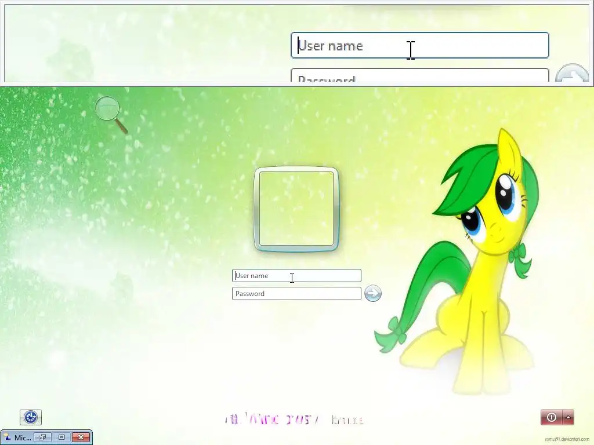Screen dimensions: 594x445
Task: Open the Ease of Access button
Action: point(31,417)
